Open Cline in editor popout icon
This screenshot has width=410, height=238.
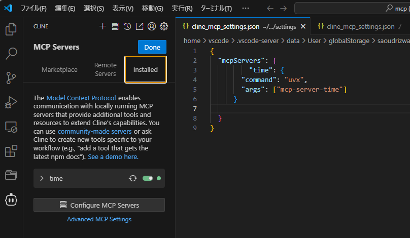140,26
